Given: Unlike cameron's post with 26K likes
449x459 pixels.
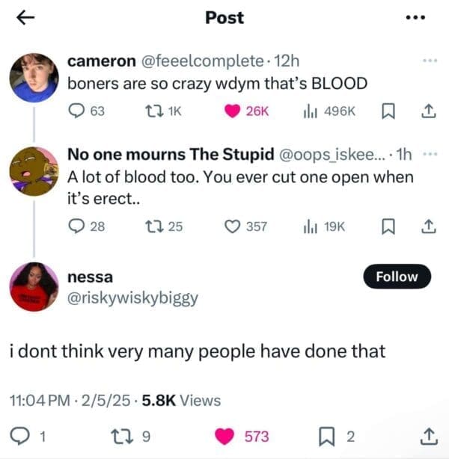Looking at the screenshot, I should [x=233, y=111].
